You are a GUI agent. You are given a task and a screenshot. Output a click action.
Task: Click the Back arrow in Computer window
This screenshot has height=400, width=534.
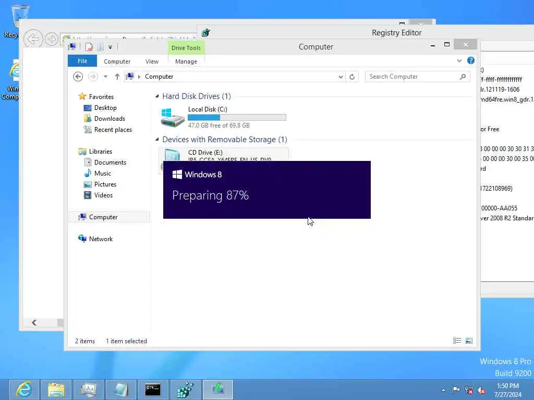coord(78,77)
